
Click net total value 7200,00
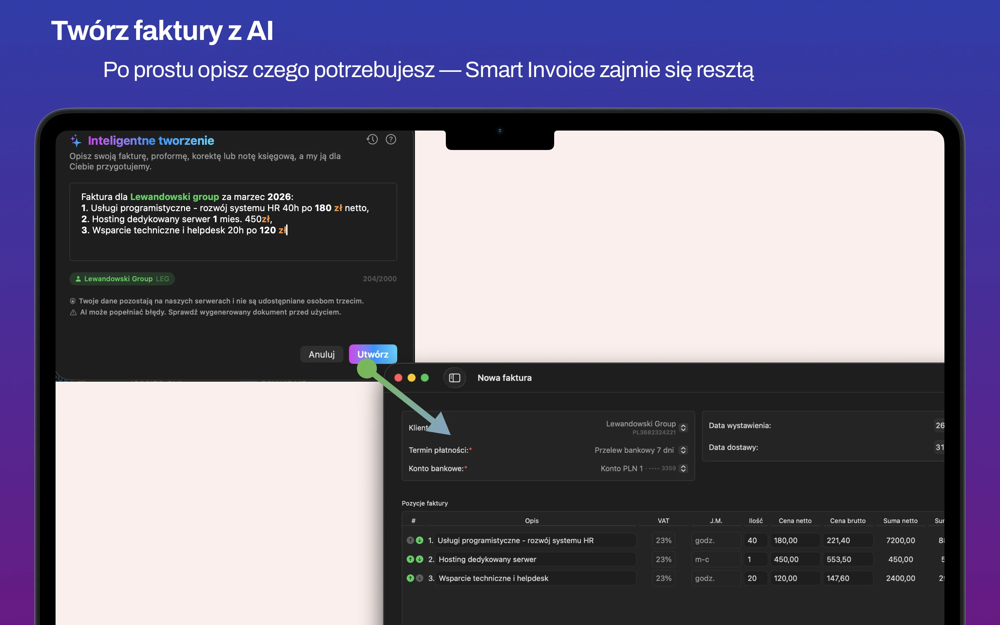[x=900, y=540]
